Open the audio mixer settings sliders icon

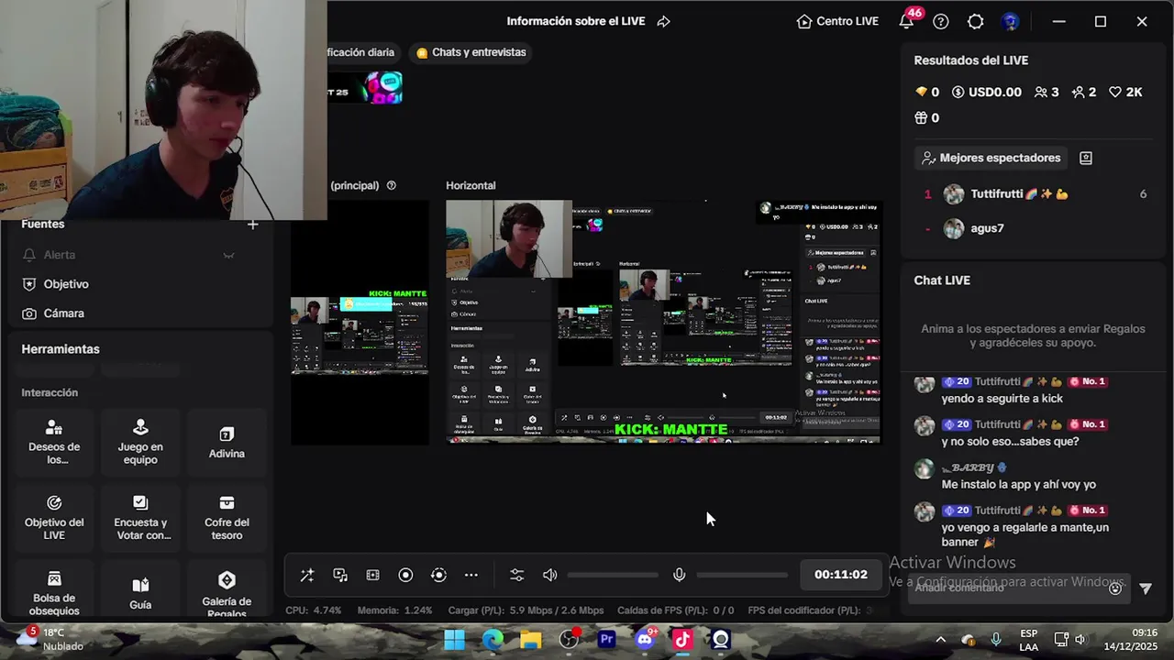[x=517, y=575]
